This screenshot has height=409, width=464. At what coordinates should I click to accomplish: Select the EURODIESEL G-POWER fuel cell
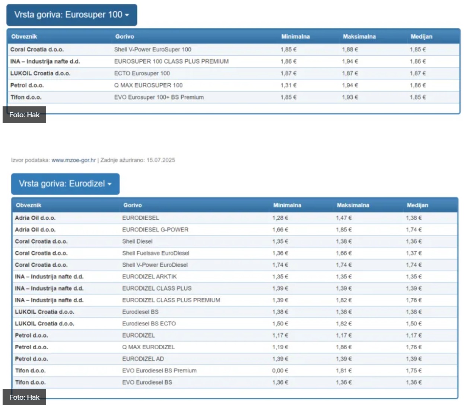(155, 230)
